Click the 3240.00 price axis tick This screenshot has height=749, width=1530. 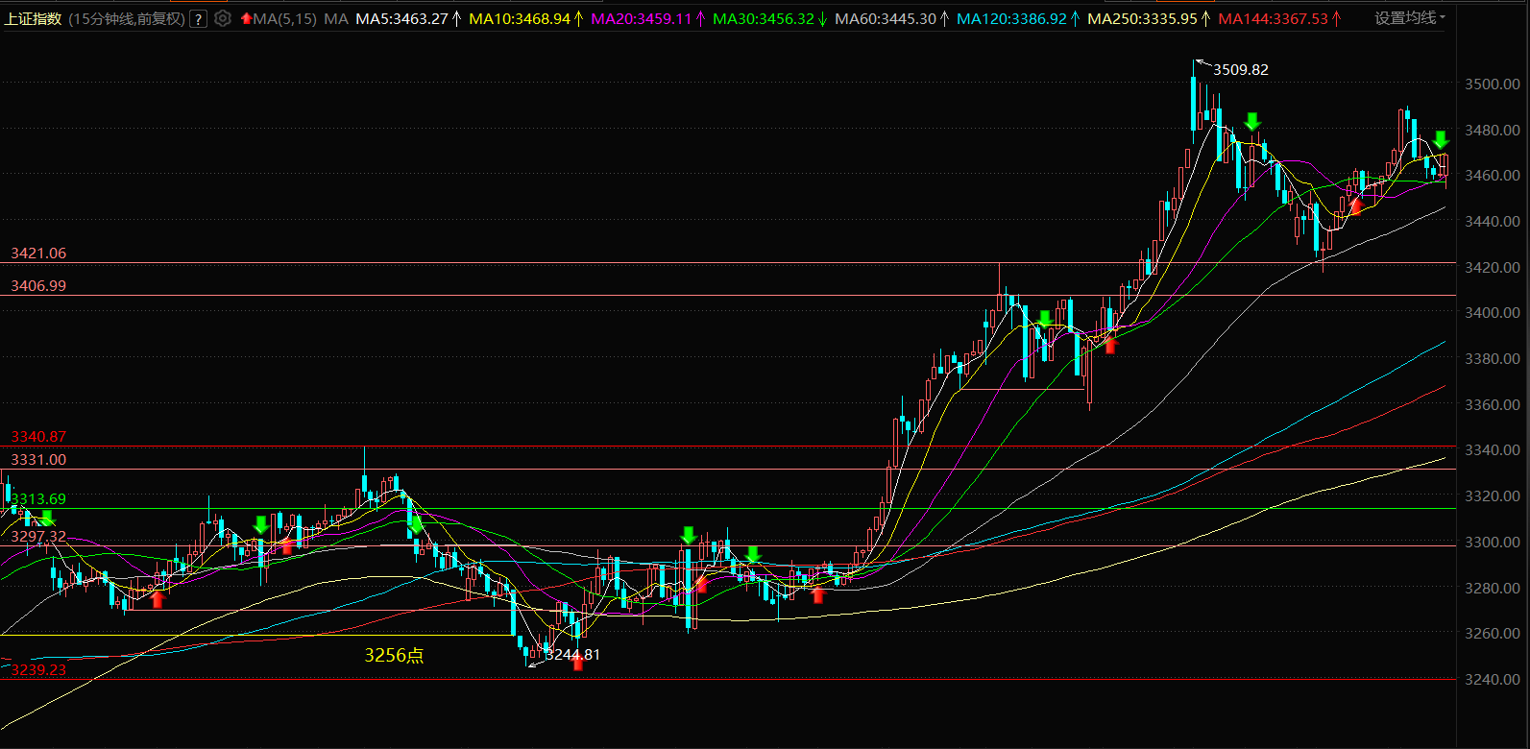1493,680
